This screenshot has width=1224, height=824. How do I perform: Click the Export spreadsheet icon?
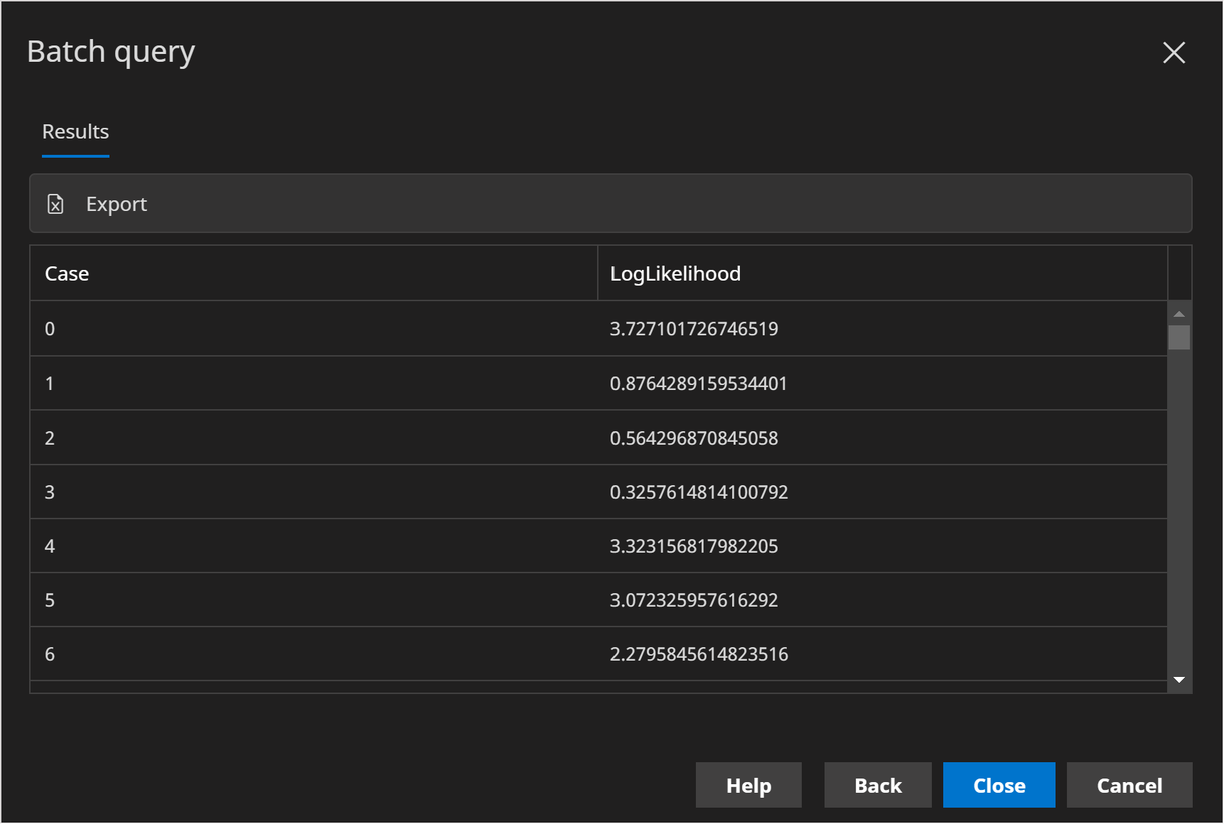pyautogui.click(x=56, y=204)
